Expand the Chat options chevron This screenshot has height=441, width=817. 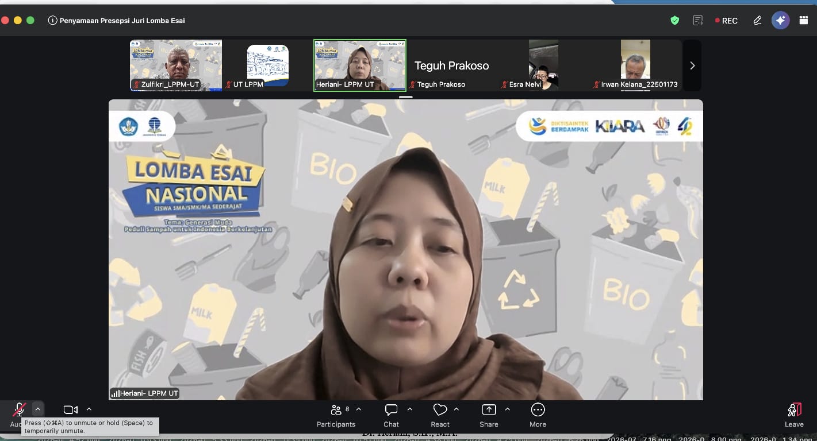tap(409, 409)
